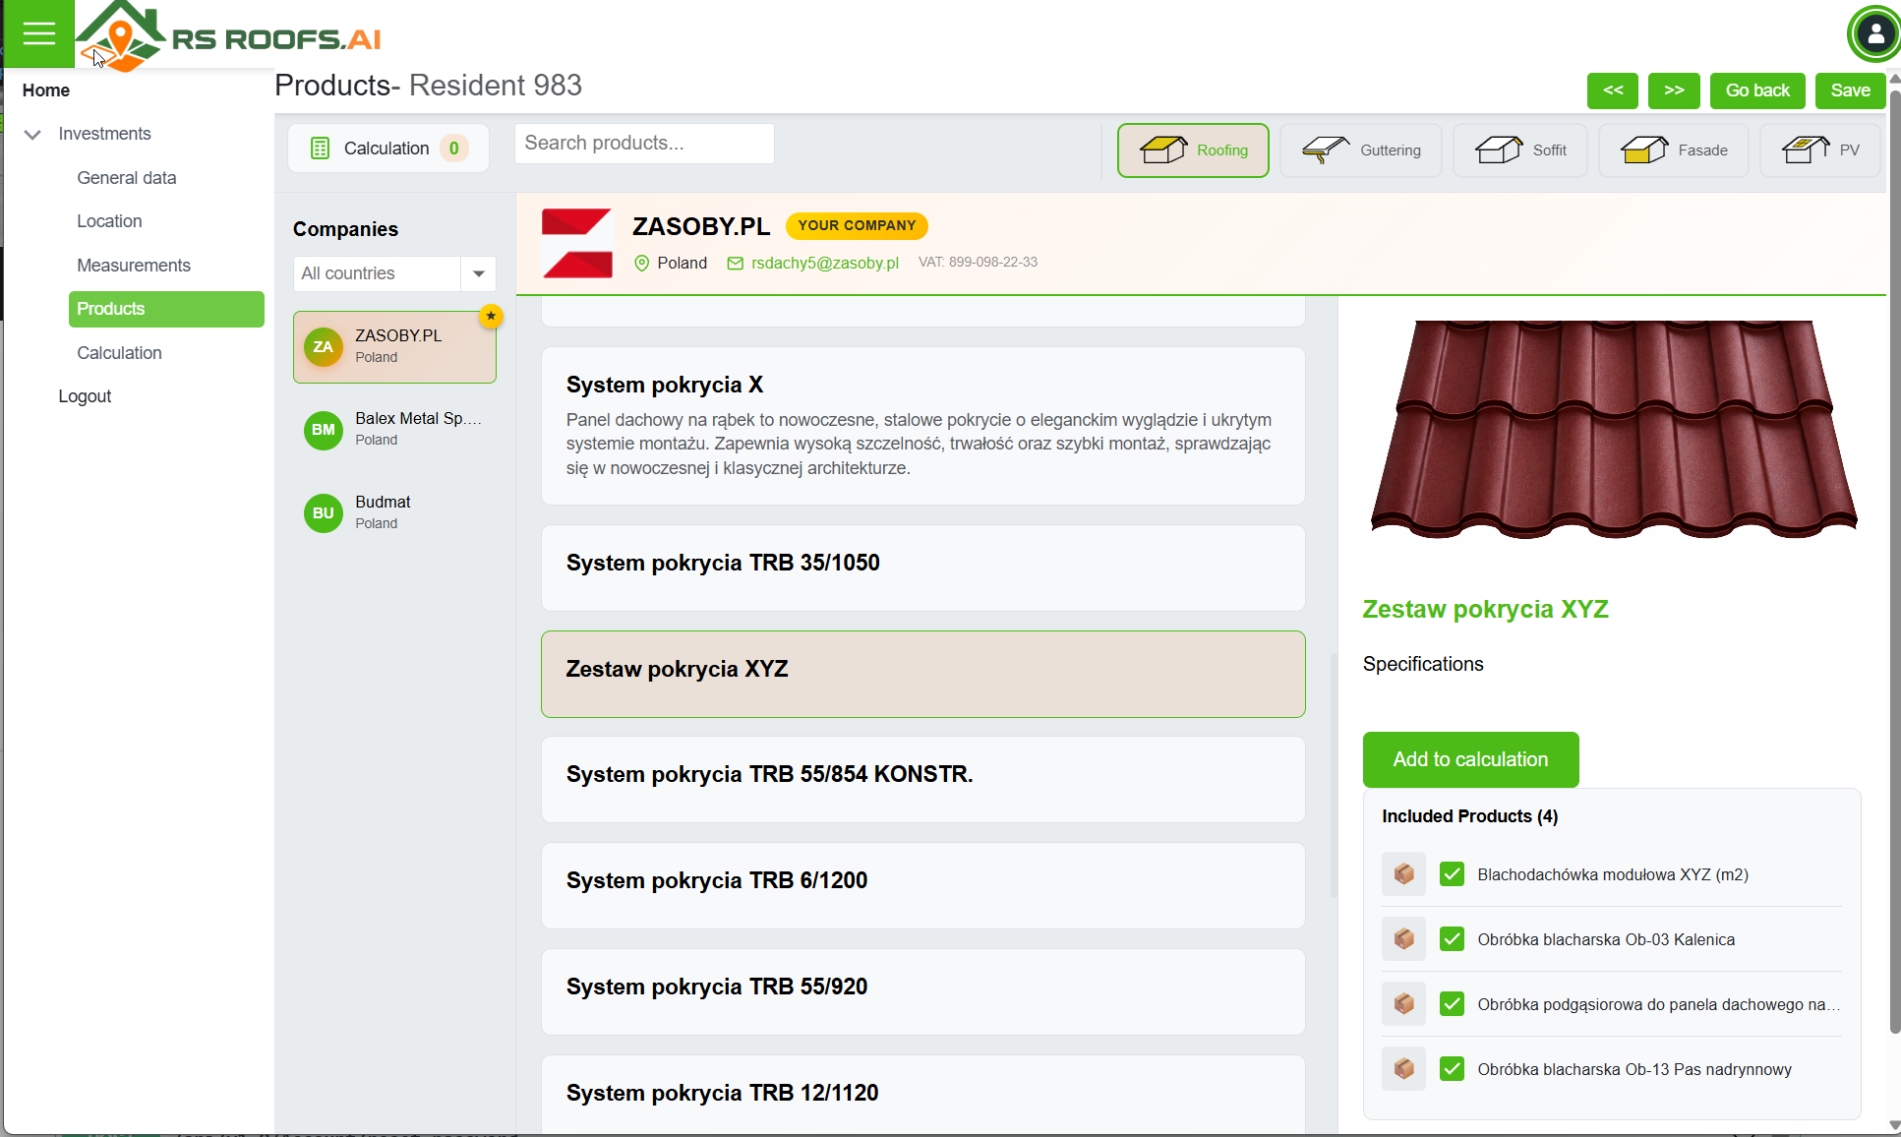Select the Budmat BU company avatar

[x=323, y=513]
